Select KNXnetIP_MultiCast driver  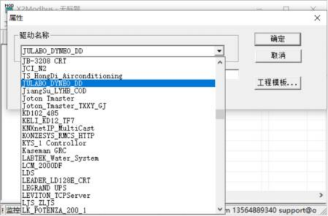point(118,128)
